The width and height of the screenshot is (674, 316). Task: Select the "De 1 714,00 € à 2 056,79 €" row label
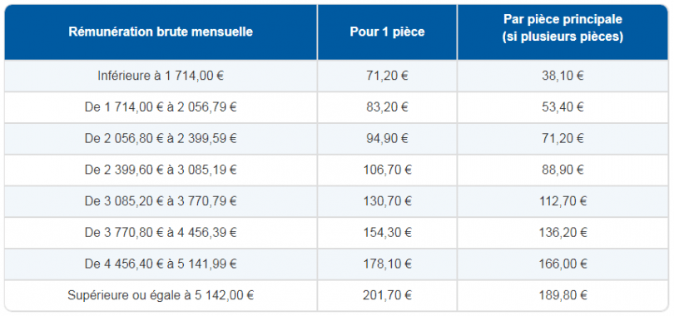click(161, 107)
